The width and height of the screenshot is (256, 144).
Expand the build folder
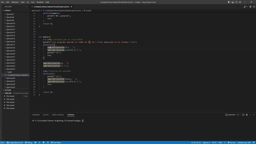pos(16,72)
